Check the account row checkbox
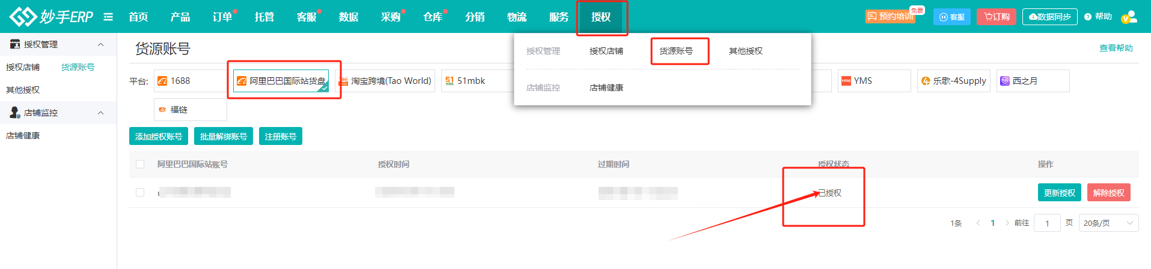The width and height of the screenshot is (1151, 269). 140,192
